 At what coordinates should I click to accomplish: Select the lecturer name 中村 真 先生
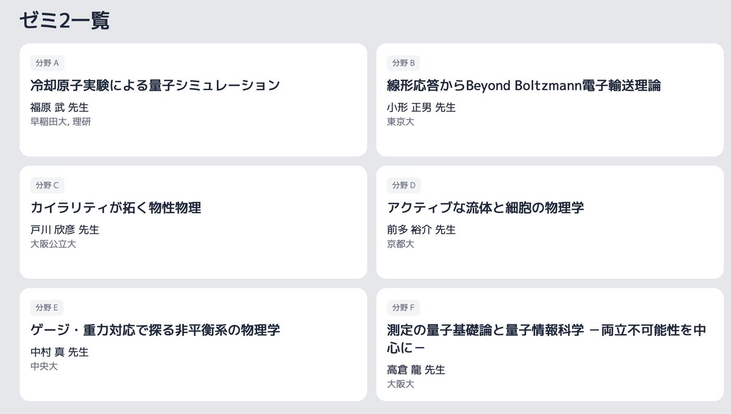pos(59,353)
